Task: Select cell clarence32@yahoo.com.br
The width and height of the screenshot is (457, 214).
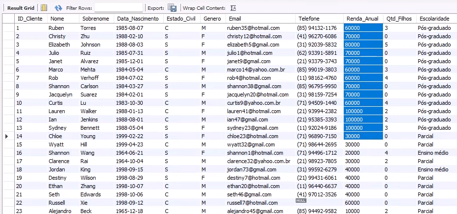Action: (258, 161)
